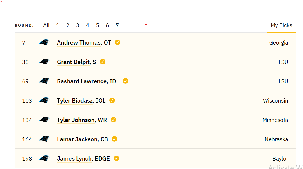303x169 pixels.
Task: Click checkmark badge next to Lamar Jackson
Action: click(115, 139)
